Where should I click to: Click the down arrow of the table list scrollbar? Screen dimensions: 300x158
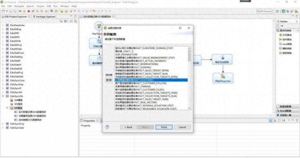(189, 108)
